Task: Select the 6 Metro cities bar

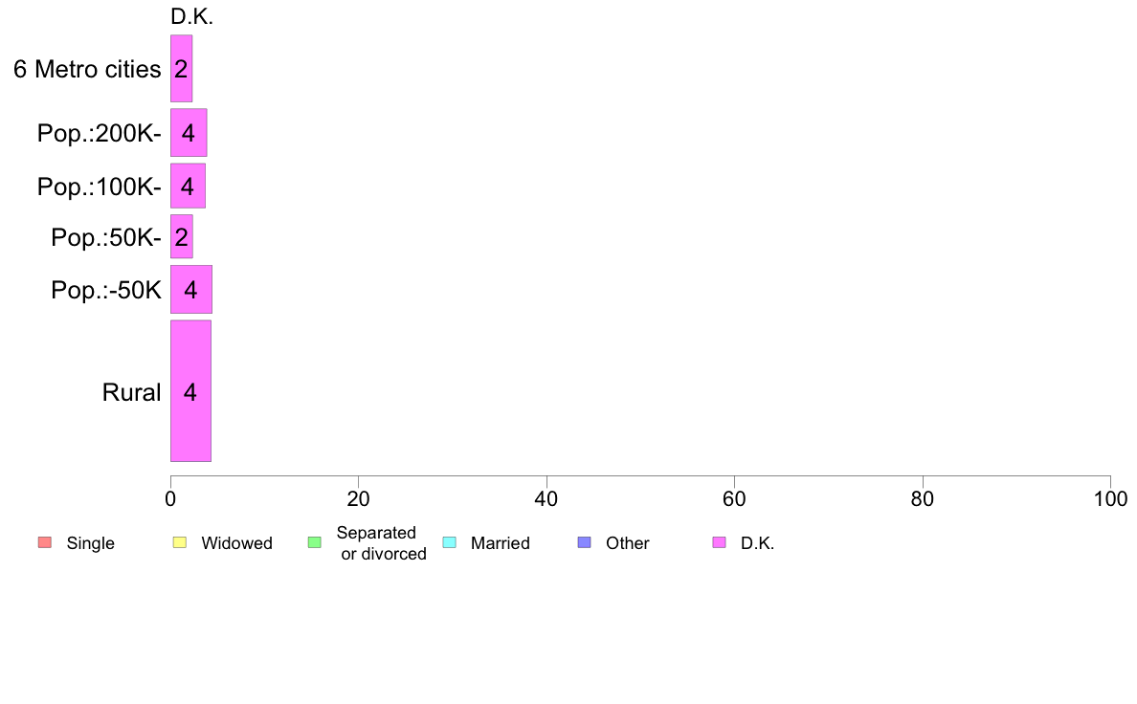Action: click(x=181, y=69)
